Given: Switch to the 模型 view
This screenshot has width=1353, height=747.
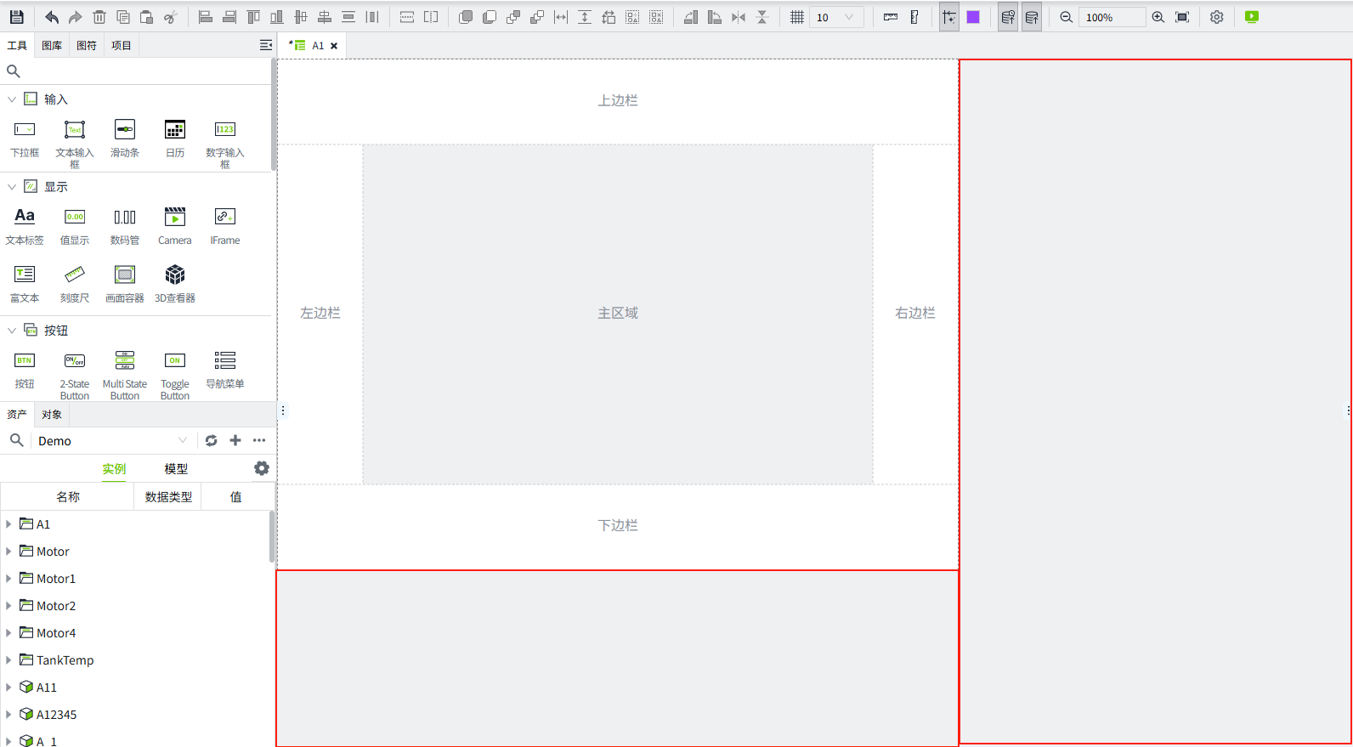Looking at the screenshot, I should (176, 469).
